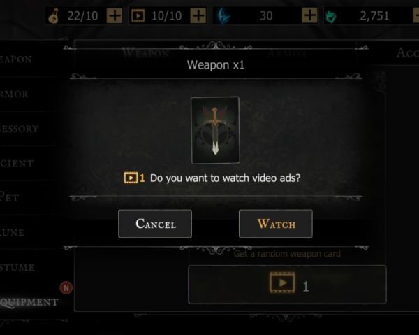
Task: Click the video ticket button below weapon card text
Action: 287,285
